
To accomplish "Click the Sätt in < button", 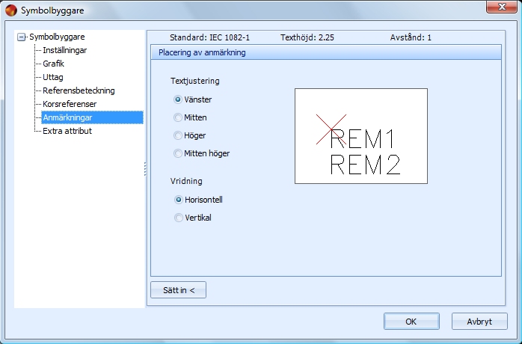I will (x=179, y=290).
